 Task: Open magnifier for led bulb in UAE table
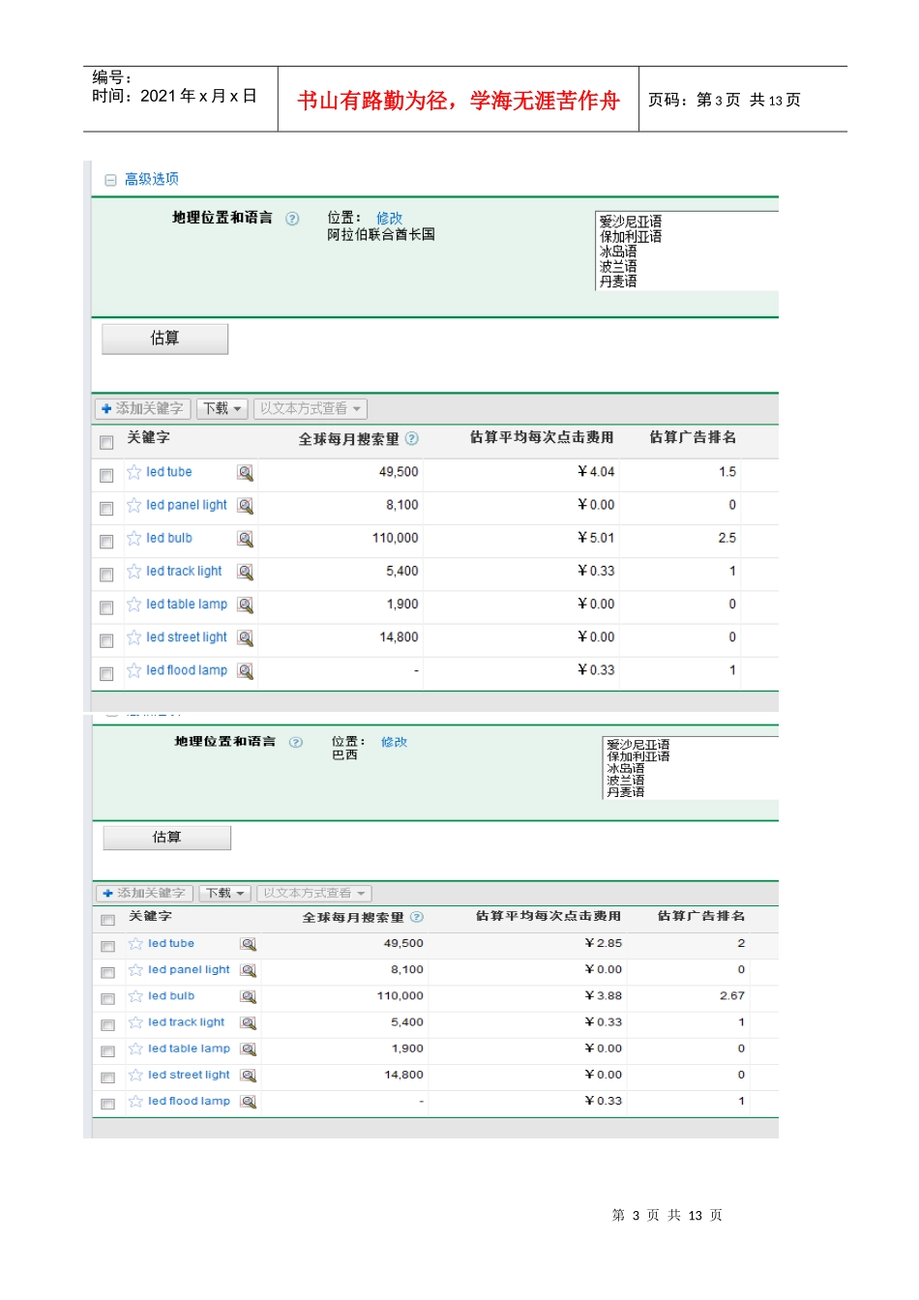tap(246, 539)
